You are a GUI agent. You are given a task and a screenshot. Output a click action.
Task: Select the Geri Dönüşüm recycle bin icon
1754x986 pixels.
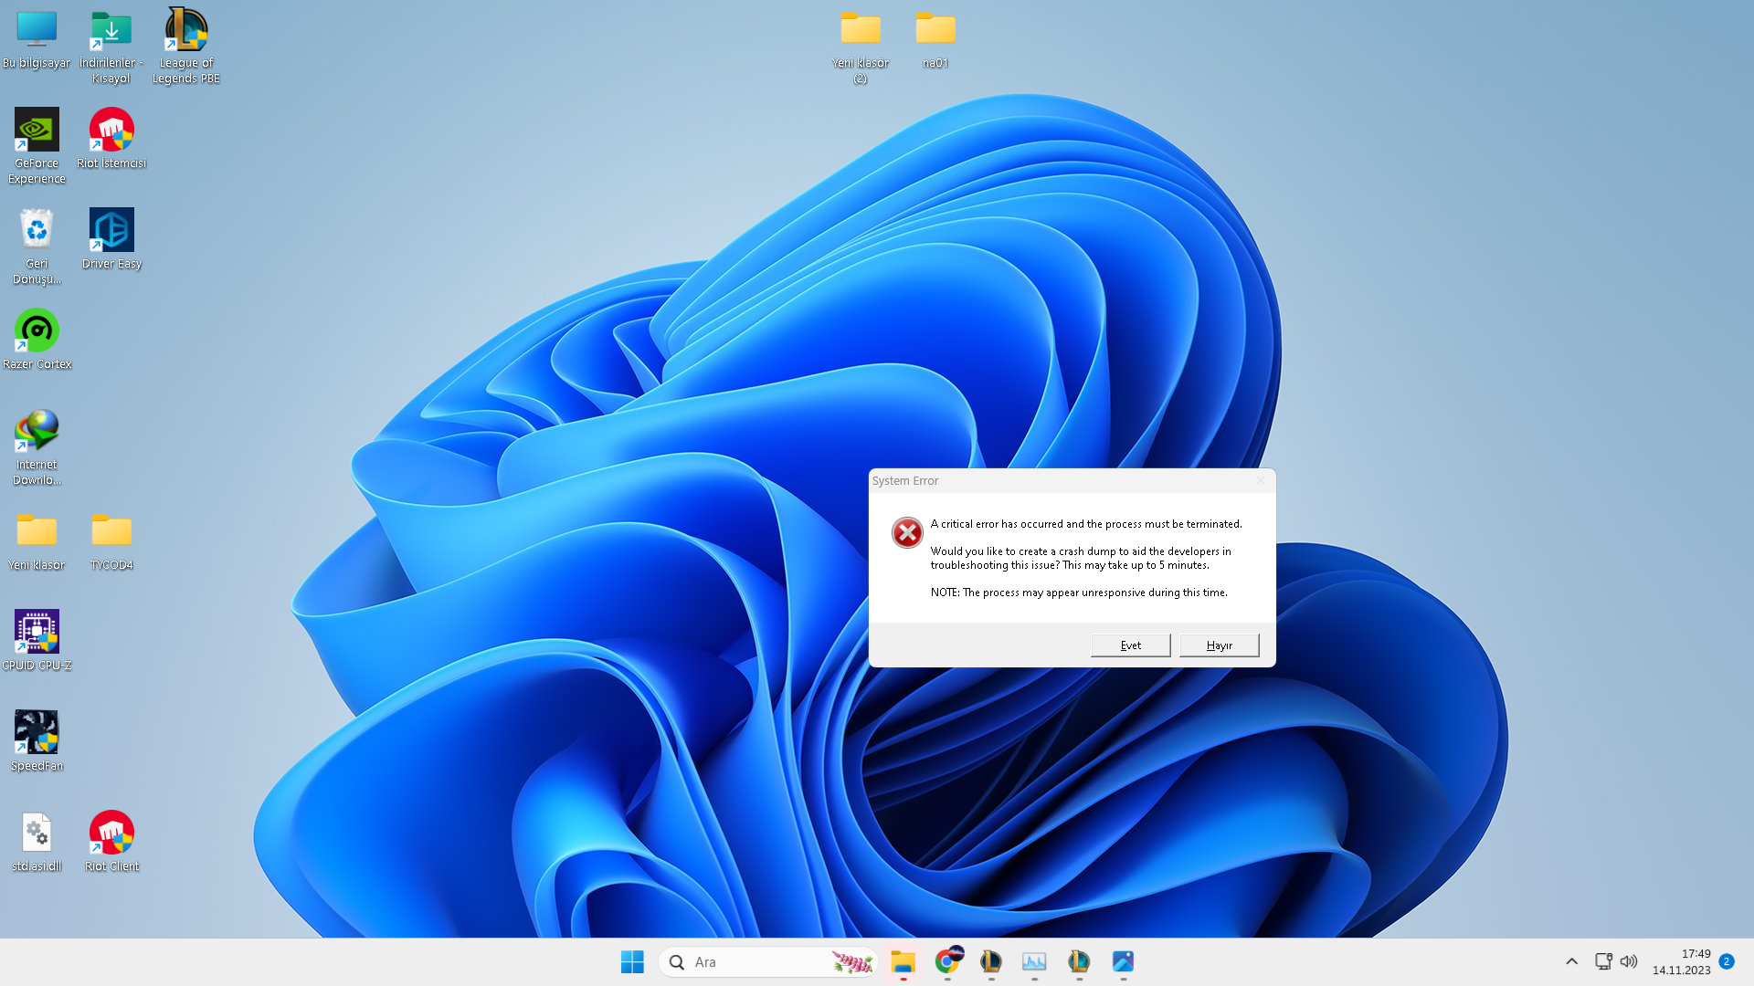37,246
